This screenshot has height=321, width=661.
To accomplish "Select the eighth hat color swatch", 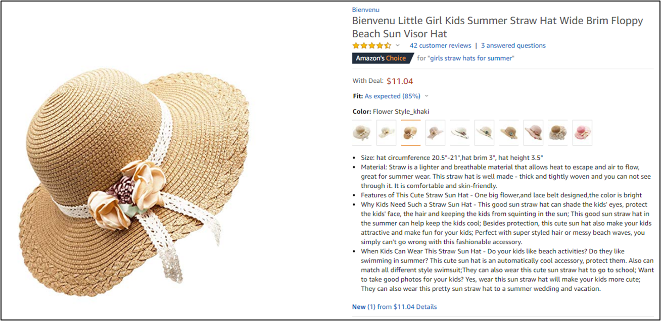I will click(533, 133).
